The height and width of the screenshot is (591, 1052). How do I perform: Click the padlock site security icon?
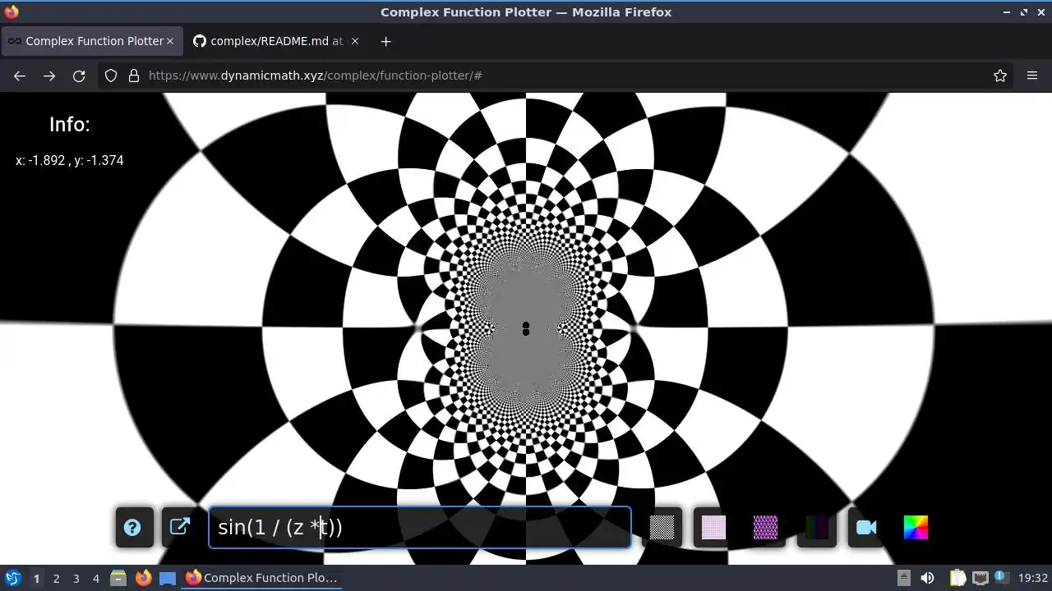coord(134,76)
